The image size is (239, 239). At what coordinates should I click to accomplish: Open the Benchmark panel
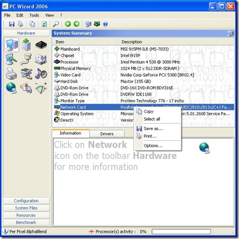click(x=26, y=222)
